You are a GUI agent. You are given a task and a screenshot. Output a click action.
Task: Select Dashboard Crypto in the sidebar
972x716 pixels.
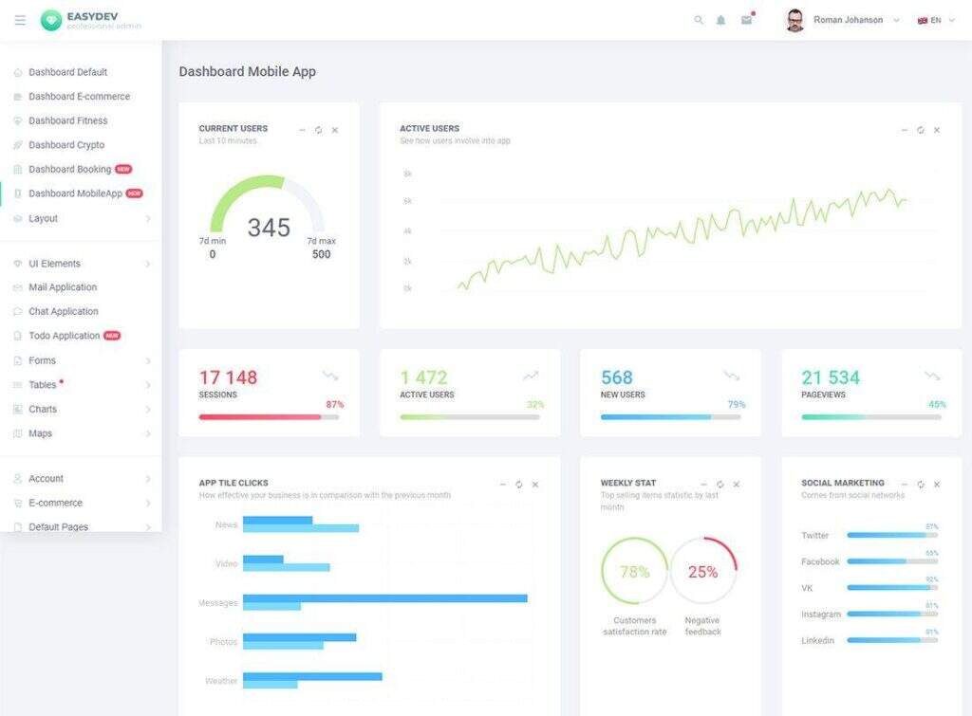point(66,145)
